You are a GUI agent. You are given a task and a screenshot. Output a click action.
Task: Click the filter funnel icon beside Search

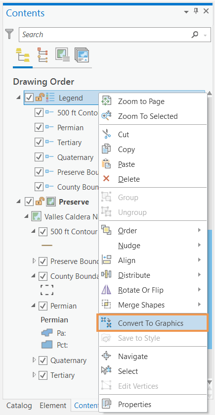[x=9, y=34]
